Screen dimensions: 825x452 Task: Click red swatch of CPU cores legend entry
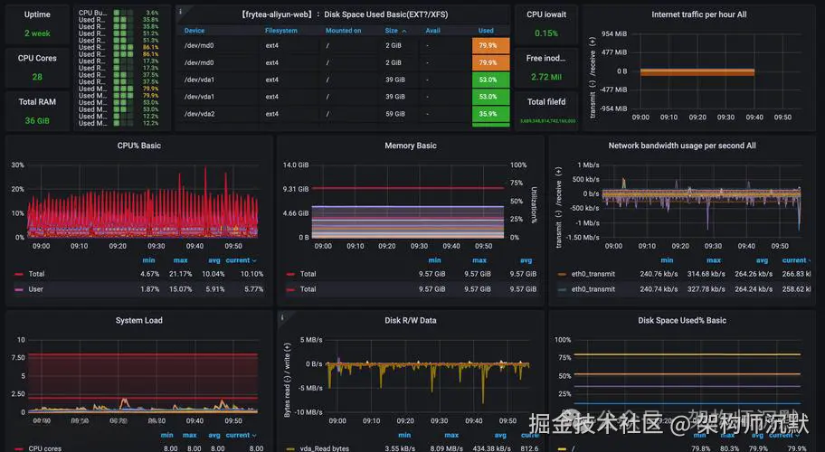pos(20,449)
